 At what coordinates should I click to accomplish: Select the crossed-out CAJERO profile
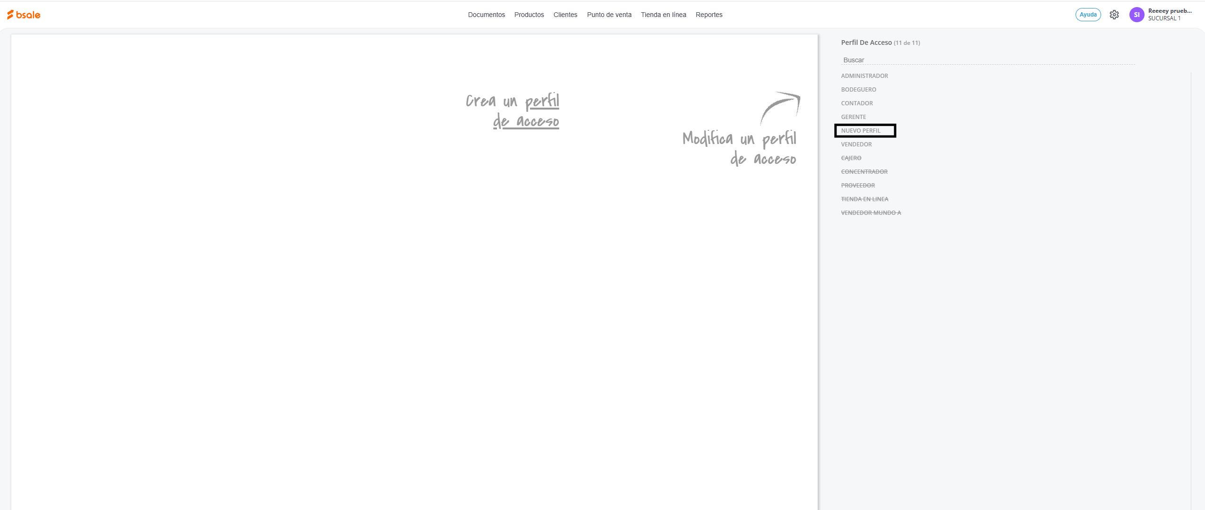point(851,158)
